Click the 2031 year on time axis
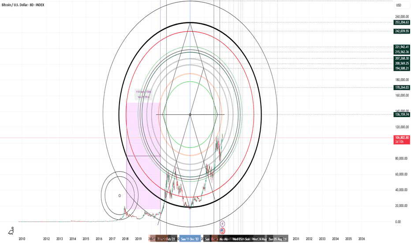 [x=296, y=239]
